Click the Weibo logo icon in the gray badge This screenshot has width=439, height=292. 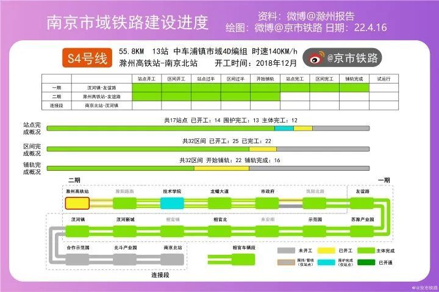pos(316,58)
